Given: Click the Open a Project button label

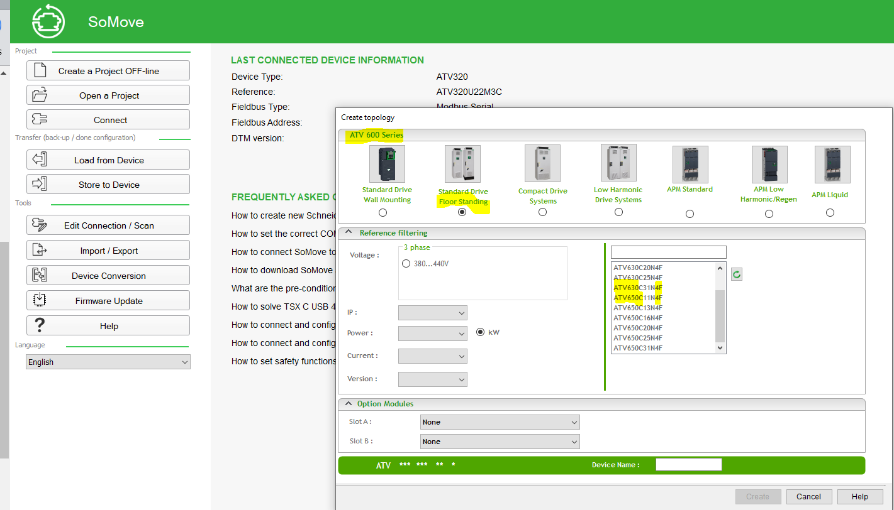Looking at the screenshot, I should [109, 95].
